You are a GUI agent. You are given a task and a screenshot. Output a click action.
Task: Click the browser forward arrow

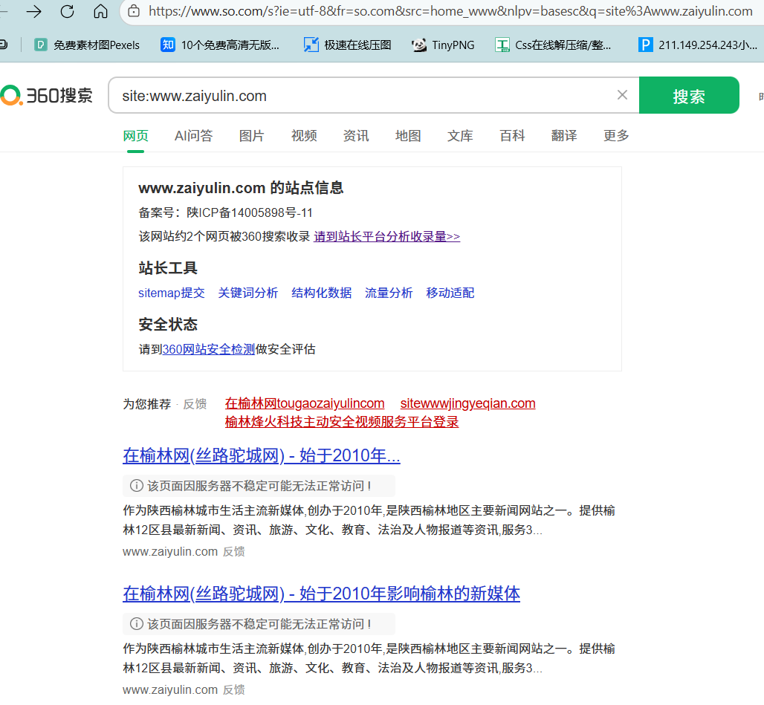click(33, 11)
